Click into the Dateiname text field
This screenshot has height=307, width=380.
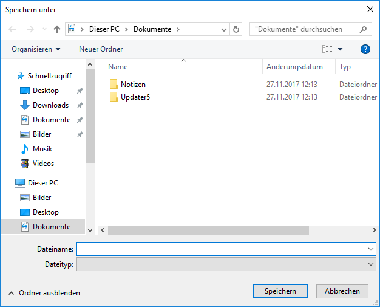pos(222,249)
